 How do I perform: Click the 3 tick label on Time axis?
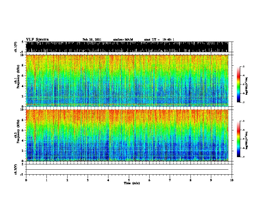[x=88, y=180]
